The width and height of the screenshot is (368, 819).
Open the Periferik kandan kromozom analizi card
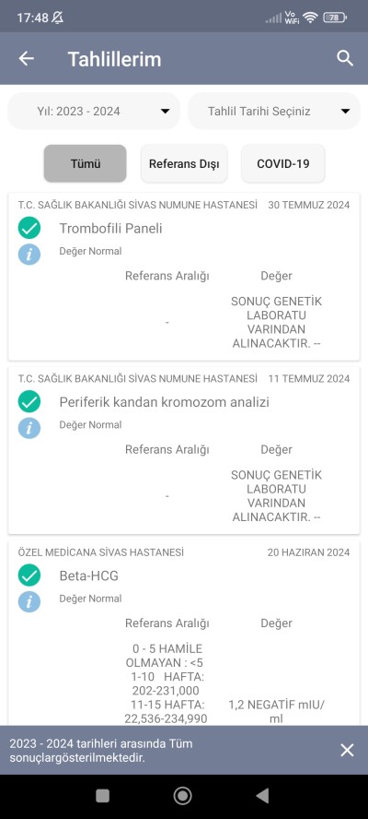184,450
